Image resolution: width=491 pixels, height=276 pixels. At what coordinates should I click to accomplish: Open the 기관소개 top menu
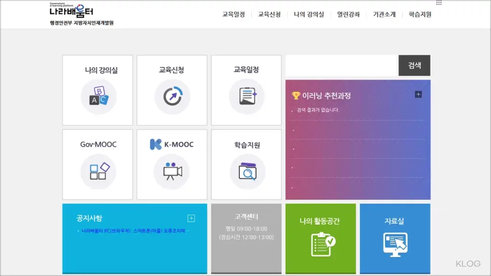click(x=384, y=14)
